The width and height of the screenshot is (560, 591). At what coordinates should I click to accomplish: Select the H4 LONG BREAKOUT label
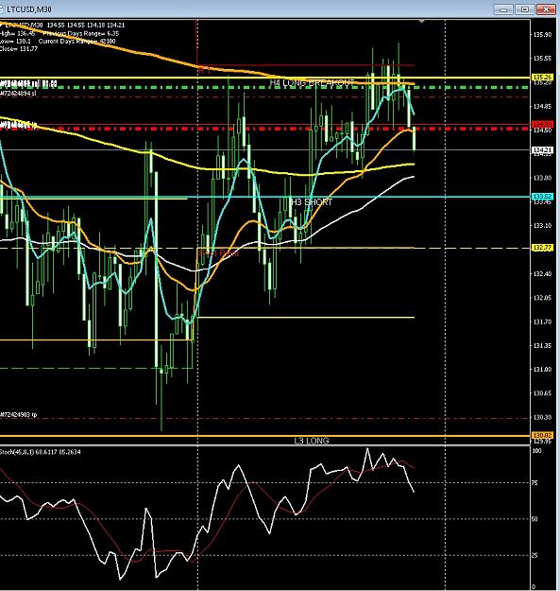pyautogui.click(x=312, y=82)
